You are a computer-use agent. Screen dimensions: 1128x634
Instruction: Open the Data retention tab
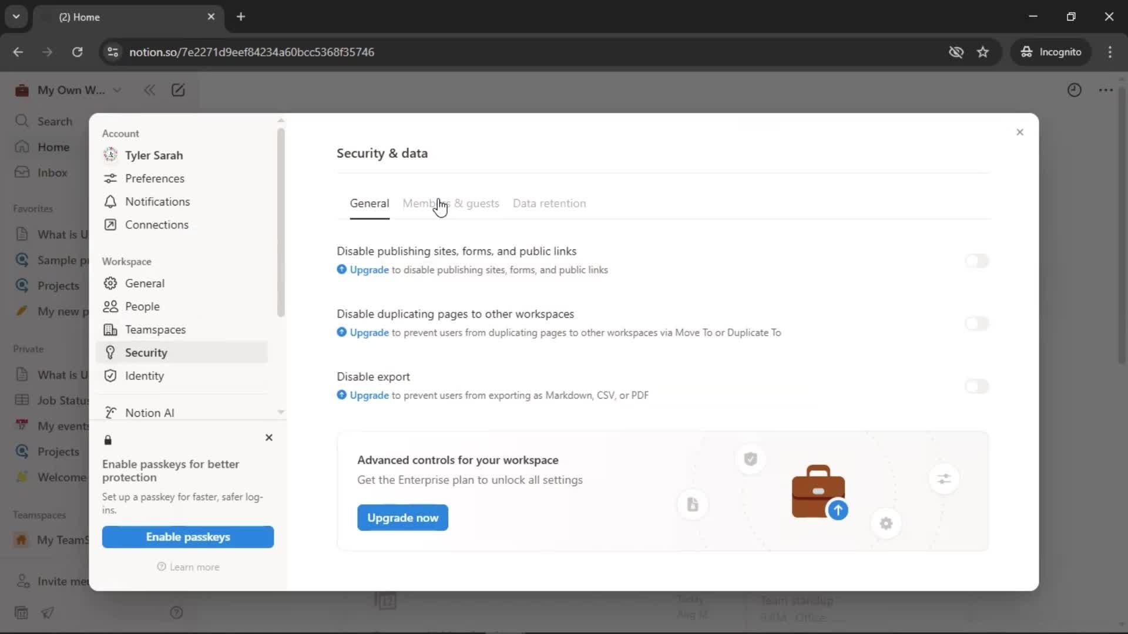click(x=549, y=203)
